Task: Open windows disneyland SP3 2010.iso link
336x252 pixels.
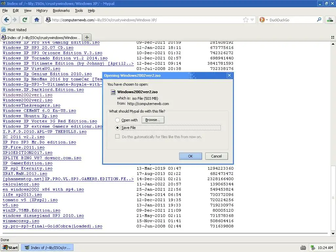Action: pos(43,216)
